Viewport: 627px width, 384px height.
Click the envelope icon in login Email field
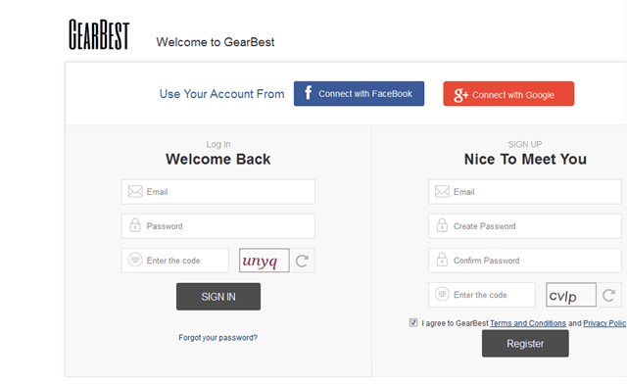(135, 191)
